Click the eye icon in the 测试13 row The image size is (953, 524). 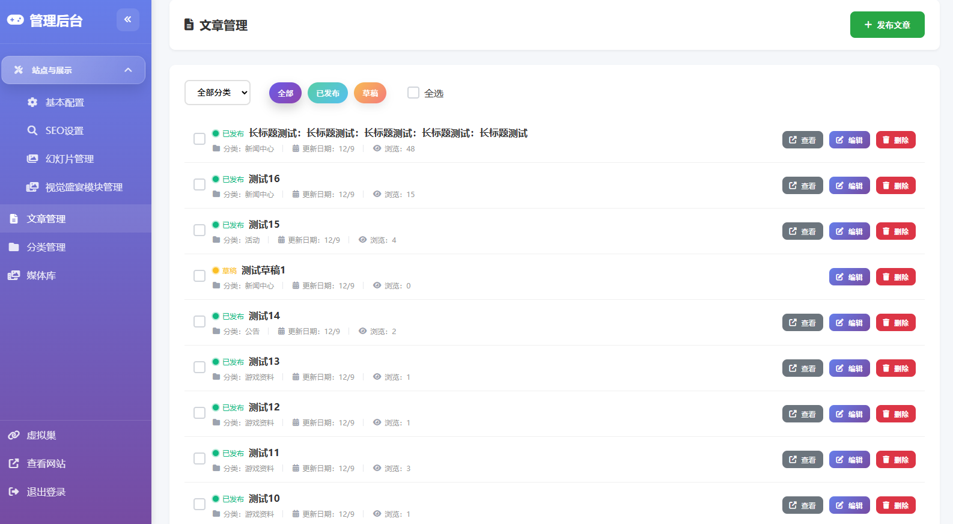tap(377, 377)
